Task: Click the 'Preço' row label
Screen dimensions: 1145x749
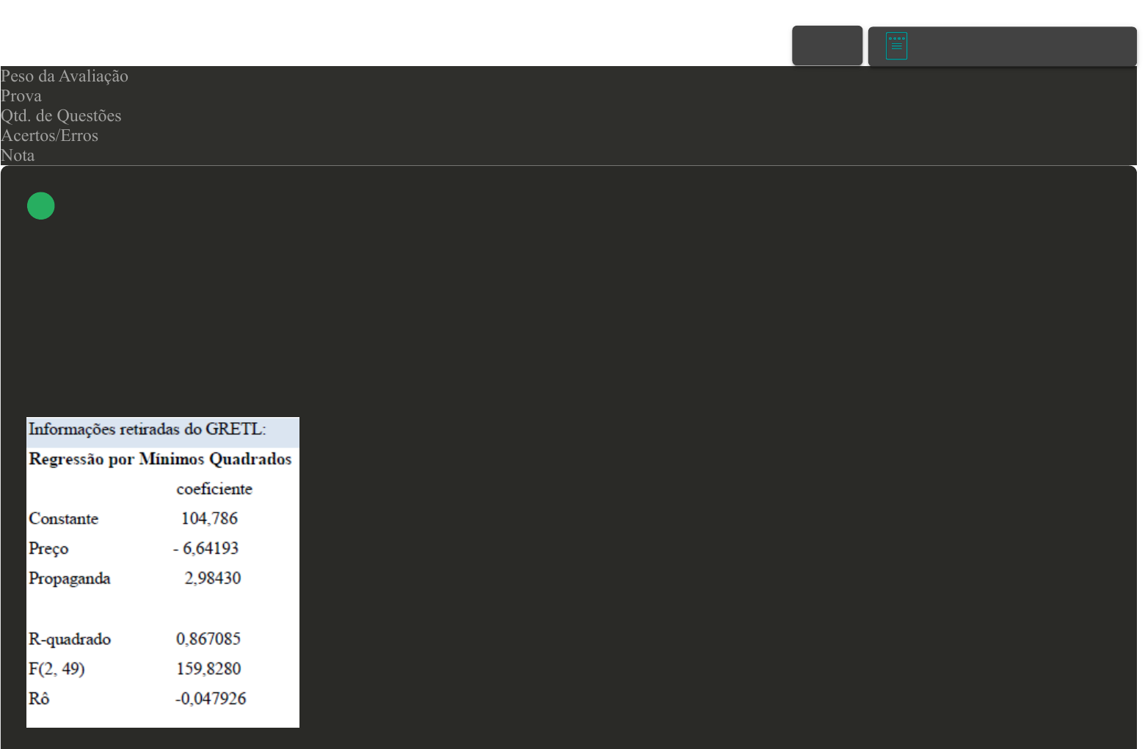Action: [x=48, y=549]
